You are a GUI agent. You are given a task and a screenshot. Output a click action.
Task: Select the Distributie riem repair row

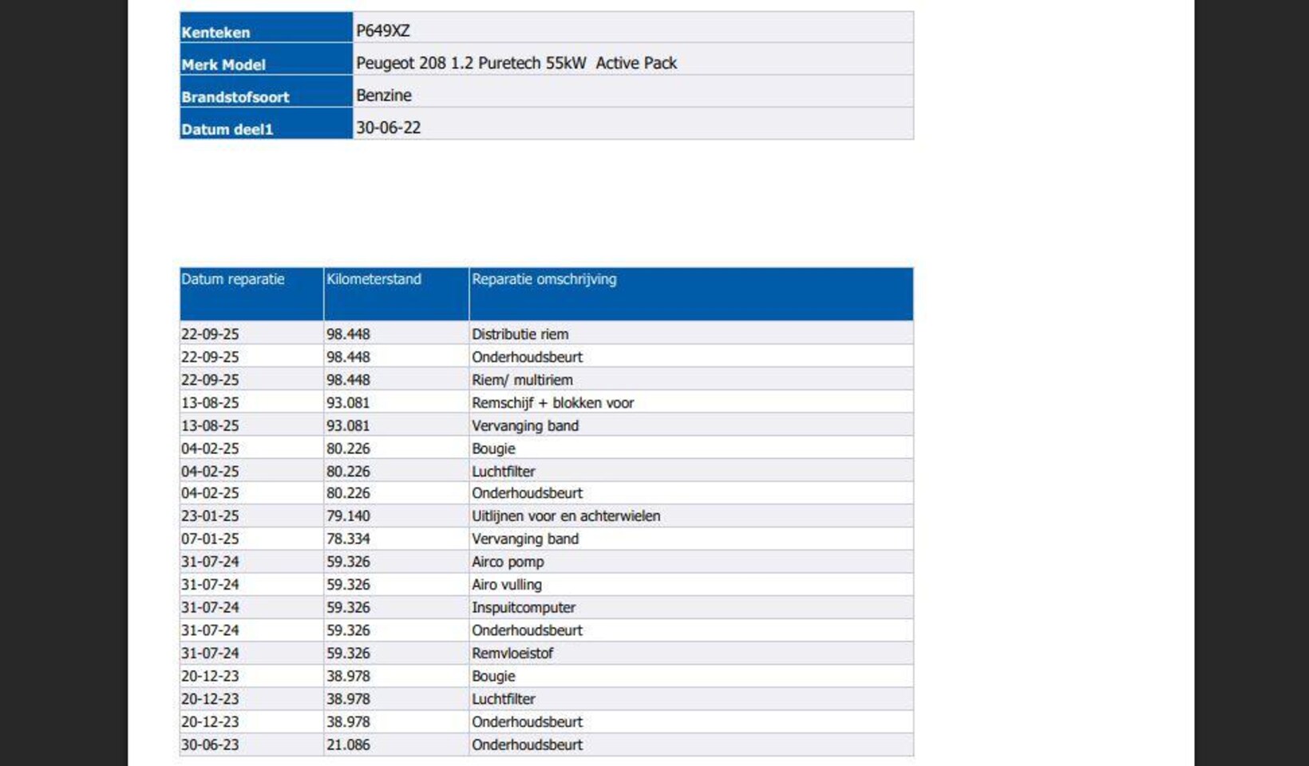pos(547,334)
